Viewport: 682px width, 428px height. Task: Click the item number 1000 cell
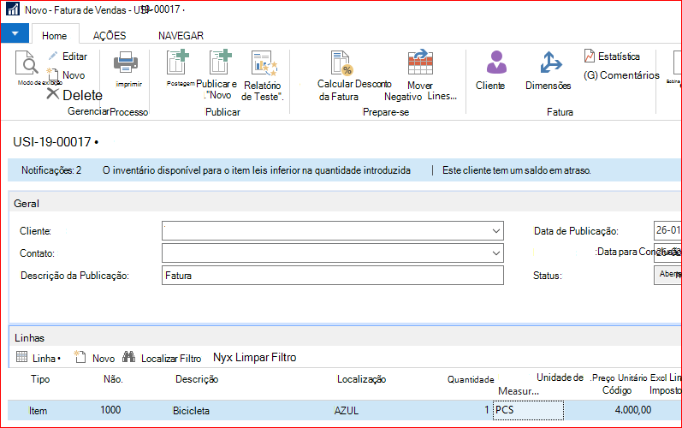(110, 410)
